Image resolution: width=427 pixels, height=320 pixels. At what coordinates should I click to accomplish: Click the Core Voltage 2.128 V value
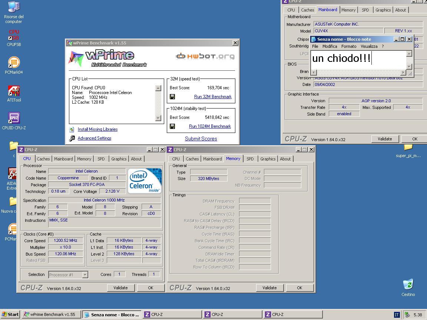(x=112, y=191)
